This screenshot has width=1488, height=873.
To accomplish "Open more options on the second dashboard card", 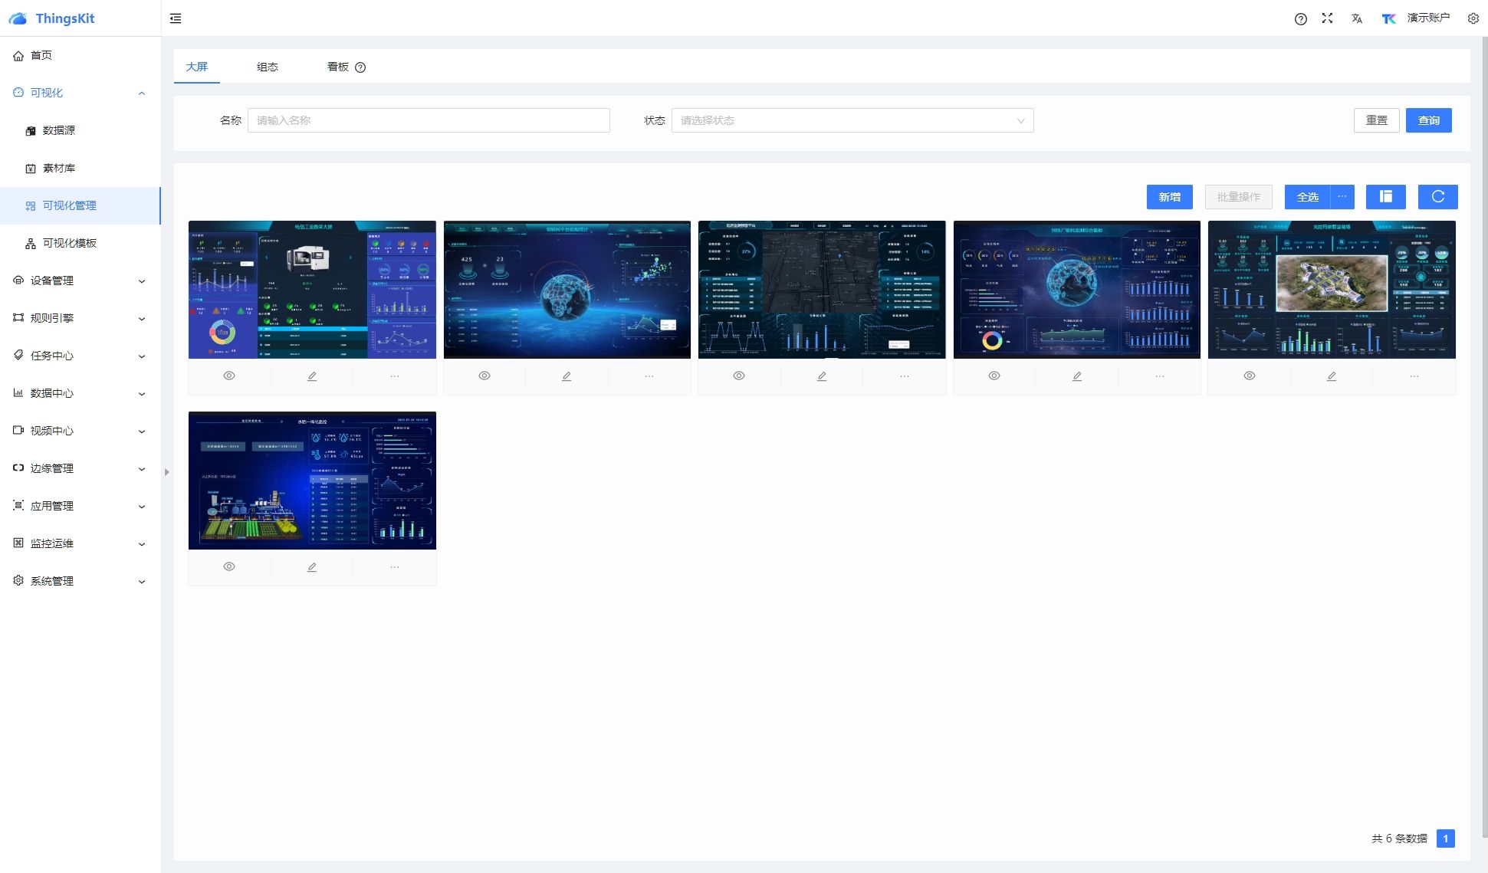I will 649,376.
